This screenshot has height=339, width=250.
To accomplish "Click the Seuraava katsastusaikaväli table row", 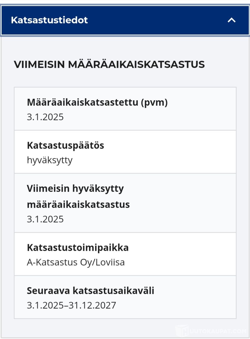I will 125,297.
